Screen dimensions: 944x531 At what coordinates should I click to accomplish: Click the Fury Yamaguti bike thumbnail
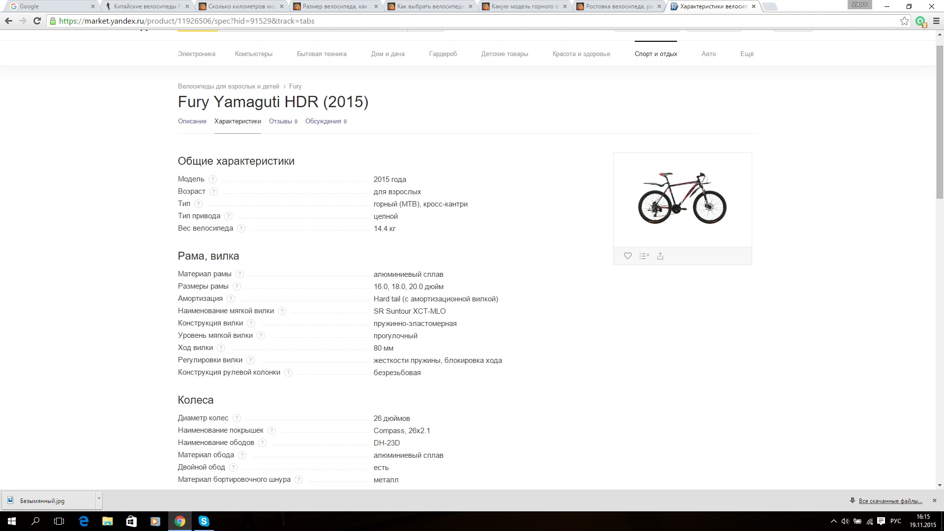coord(682,199)
